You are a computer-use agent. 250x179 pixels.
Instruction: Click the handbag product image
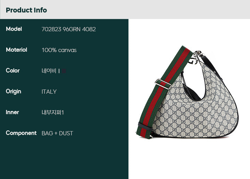coord(188,93)
